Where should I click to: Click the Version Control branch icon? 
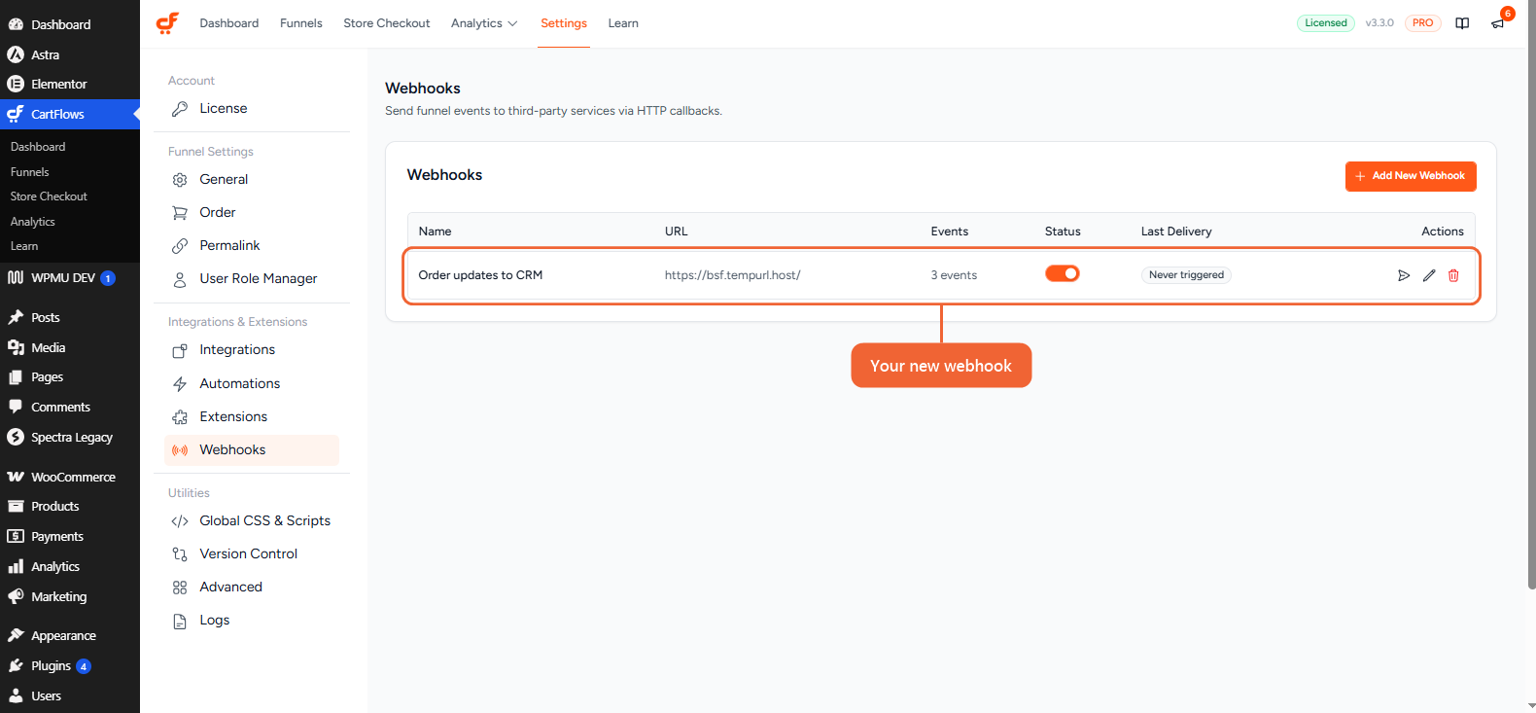[x=180, y=554]
